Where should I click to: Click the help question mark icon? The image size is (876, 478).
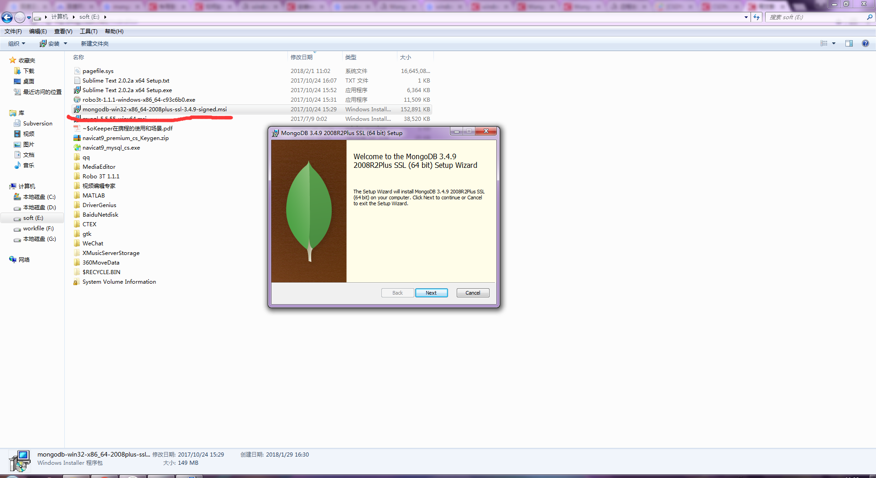[866, 43]
